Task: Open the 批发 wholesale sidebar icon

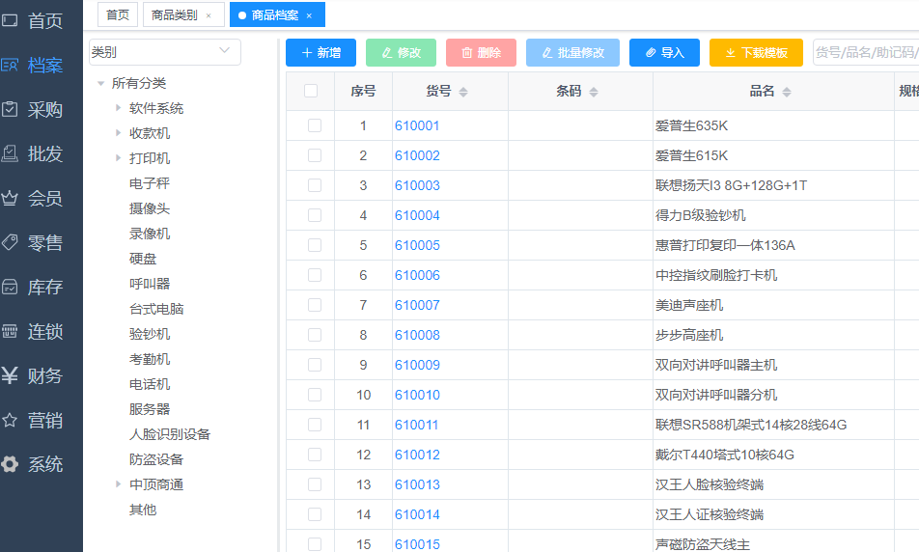Action: pos(11,153)
